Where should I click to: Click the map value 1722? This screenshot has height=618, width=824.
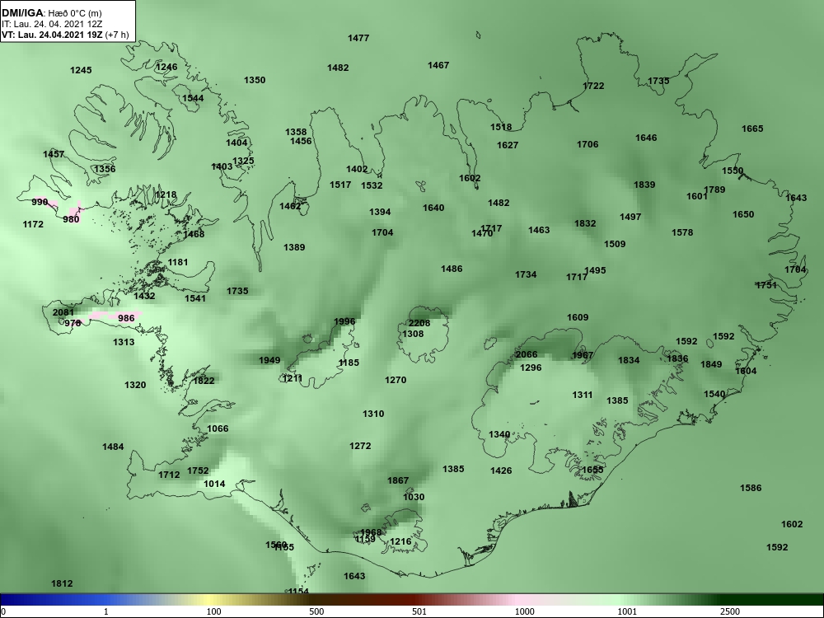[x=593, y=86]
